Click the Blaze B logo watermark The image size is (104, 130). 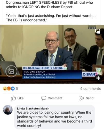click(x=11, y=71)
